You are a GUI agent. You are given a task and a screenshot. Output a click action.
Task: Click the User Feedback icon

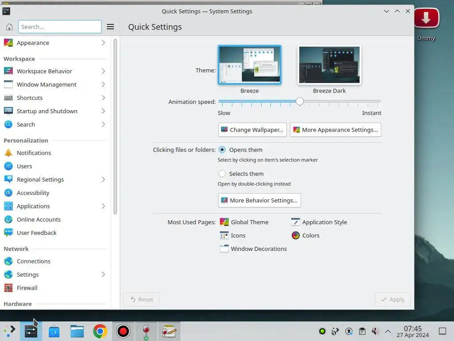pyautogui.click(x=8, y=233)
